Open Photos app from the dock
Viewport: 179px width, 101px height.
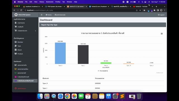point(74,96)
